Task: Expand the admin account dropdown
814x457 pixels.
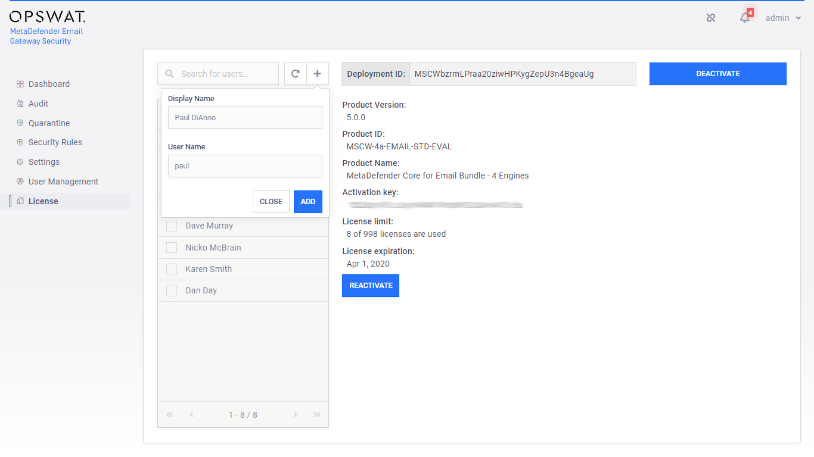Action: pos(783,18)
